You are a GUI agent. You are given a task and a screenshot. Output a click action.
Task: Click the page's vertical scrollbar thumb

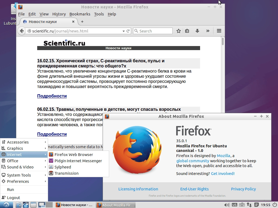pos(223,41)
